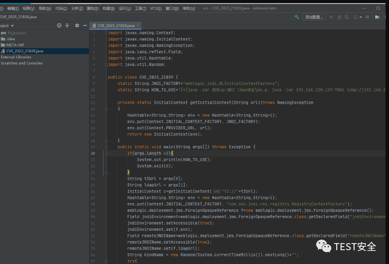
Task: Open the 分析(Z) Analyze menu
Action: 77,8
